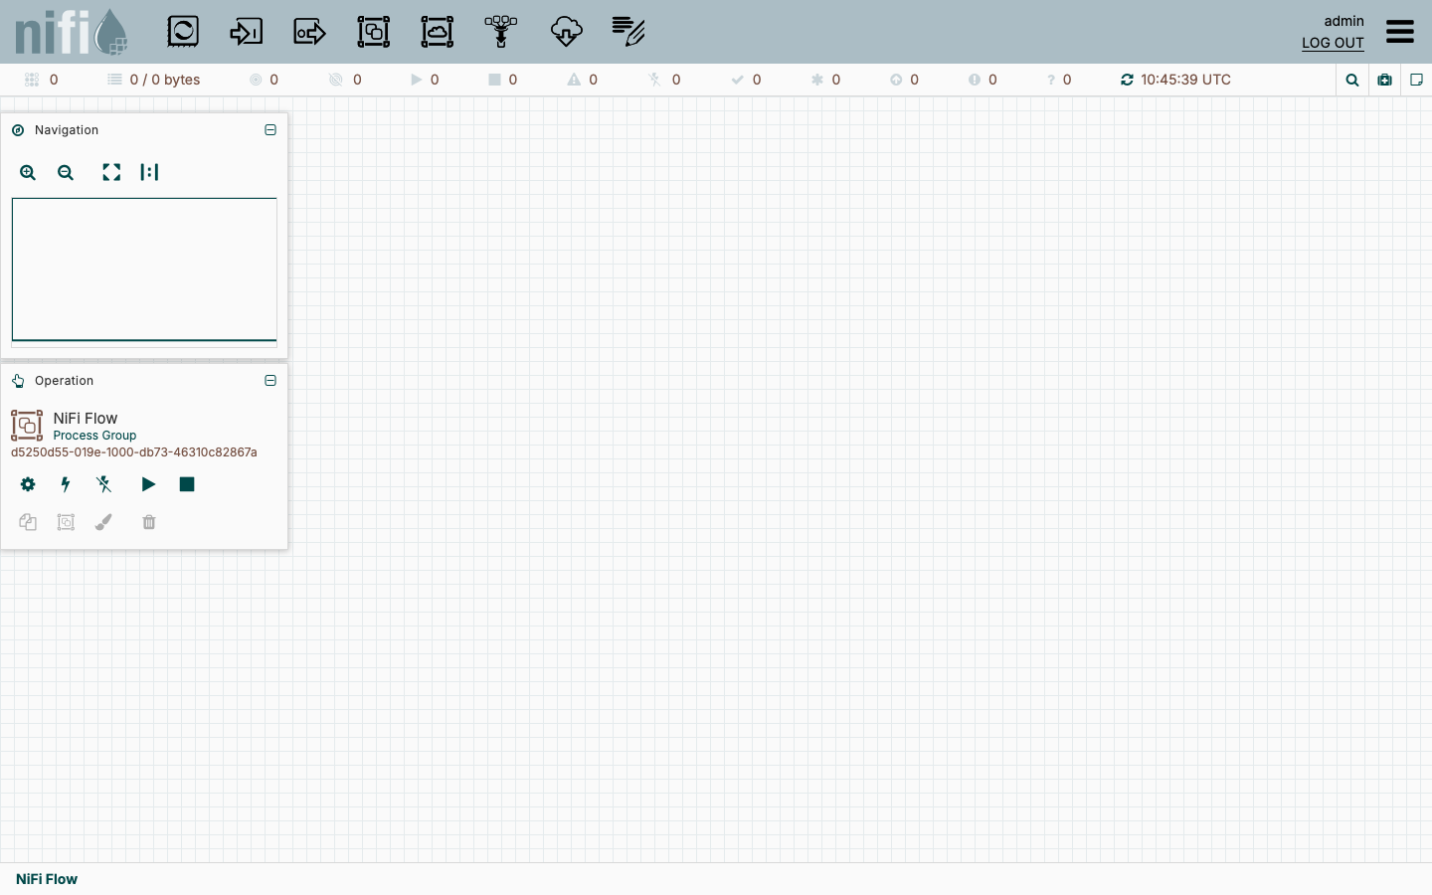Viewport: 1432px width, 895px height.
Task: Select the Template cloud component icon
Action: coord(567,32)
